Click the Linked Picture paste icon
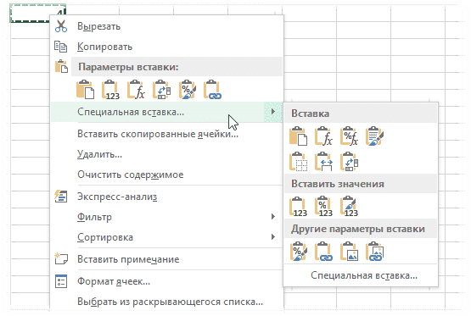This screenshot has width=471, height=316. (x=374, y=252)
